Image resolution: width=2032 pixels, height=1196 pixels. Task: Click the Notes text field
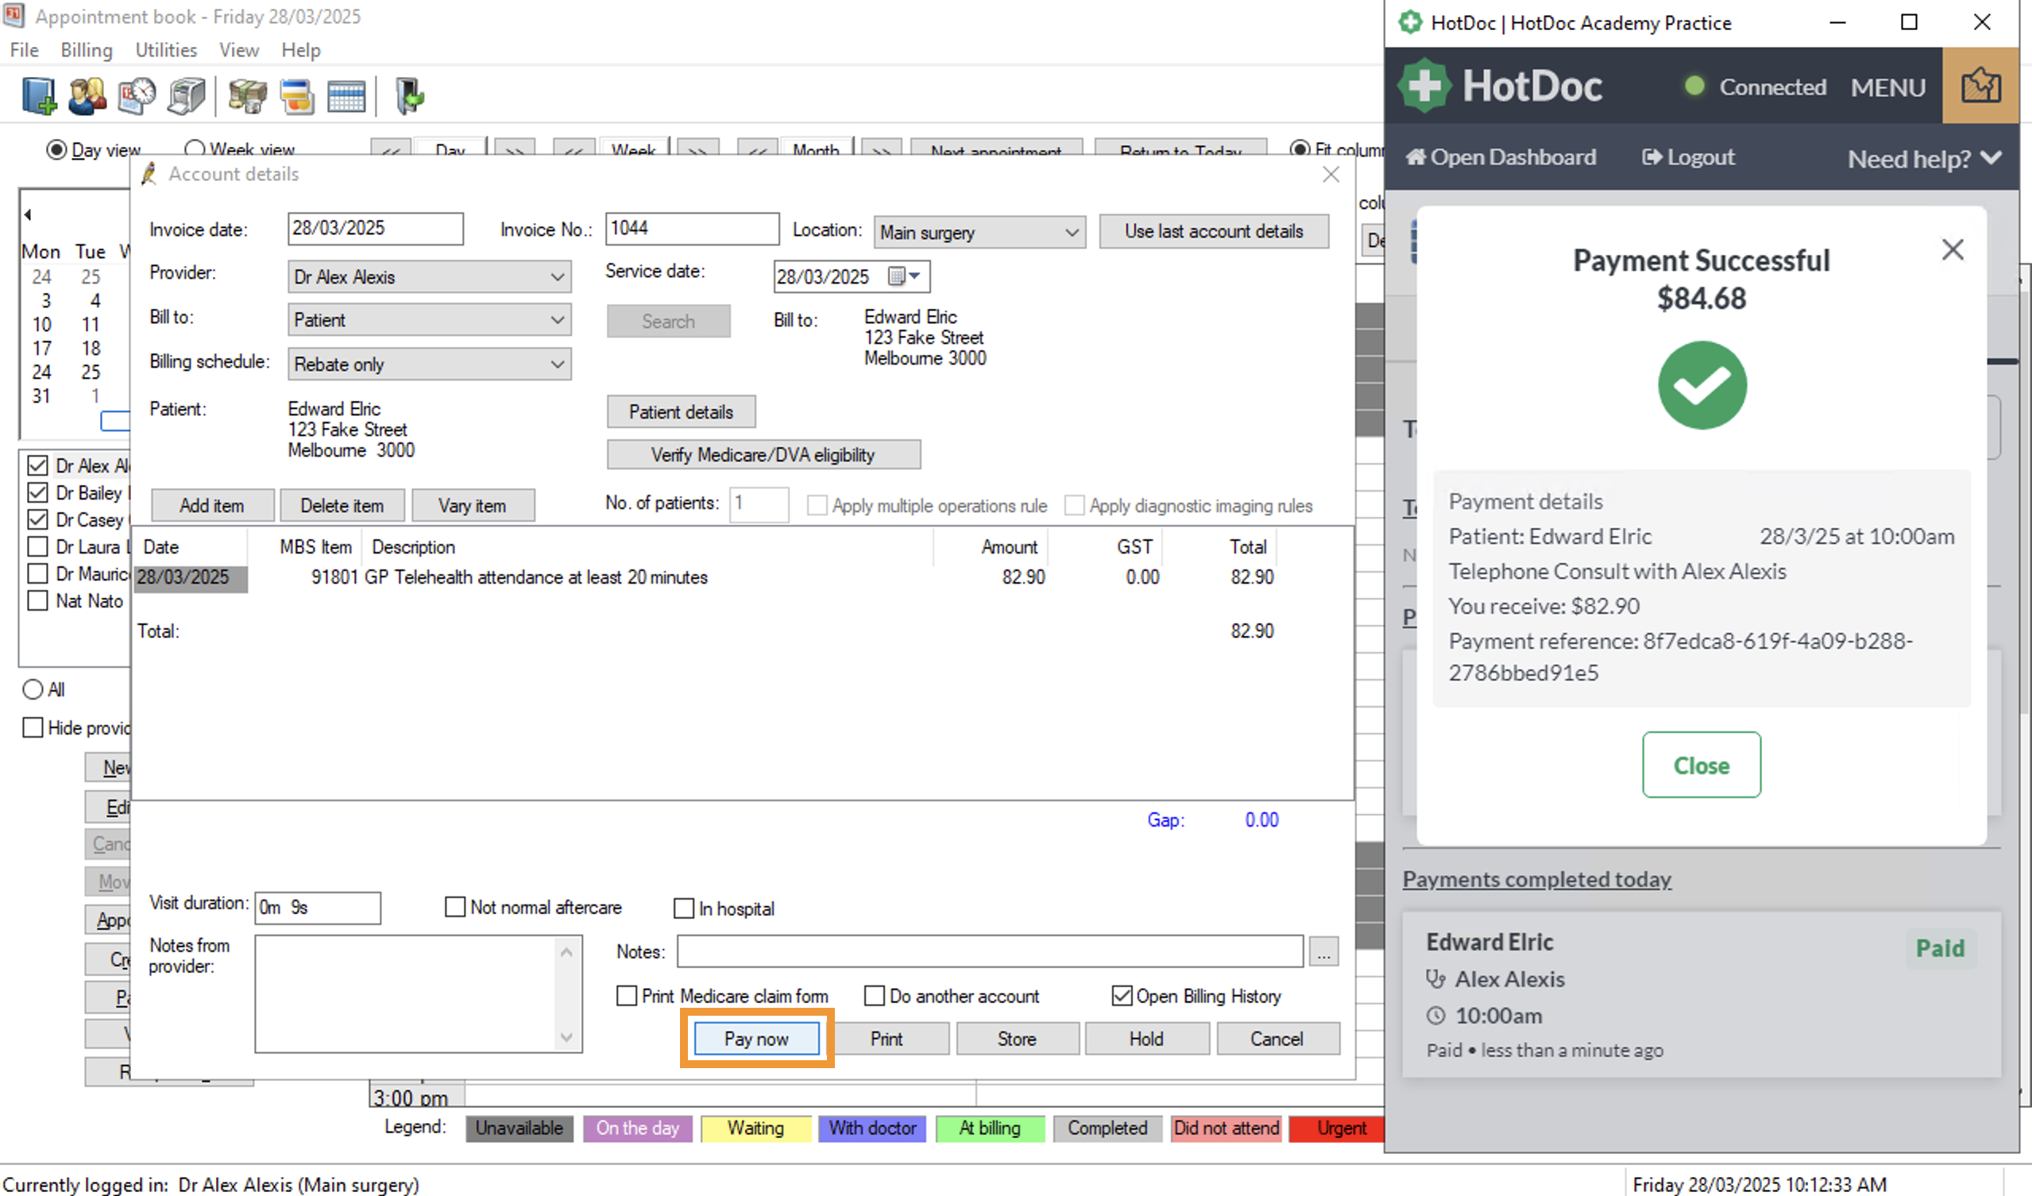pyautogui.click(x=991, y=951)
